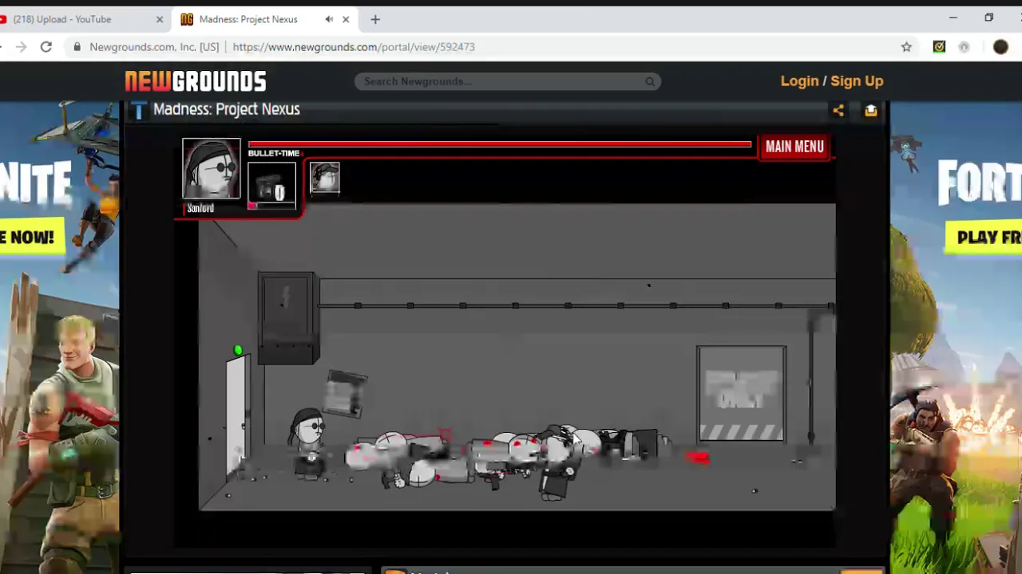Open the green browser extension icon
Image resolution: width=1022 pixels, height=574 pixels.
click(x=939, y=47)
